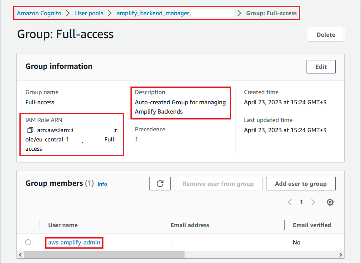Image resolution: width=361 pixels, height=263 pixels.
Task: Go to next page of members
Action: [x=313, y=202]
